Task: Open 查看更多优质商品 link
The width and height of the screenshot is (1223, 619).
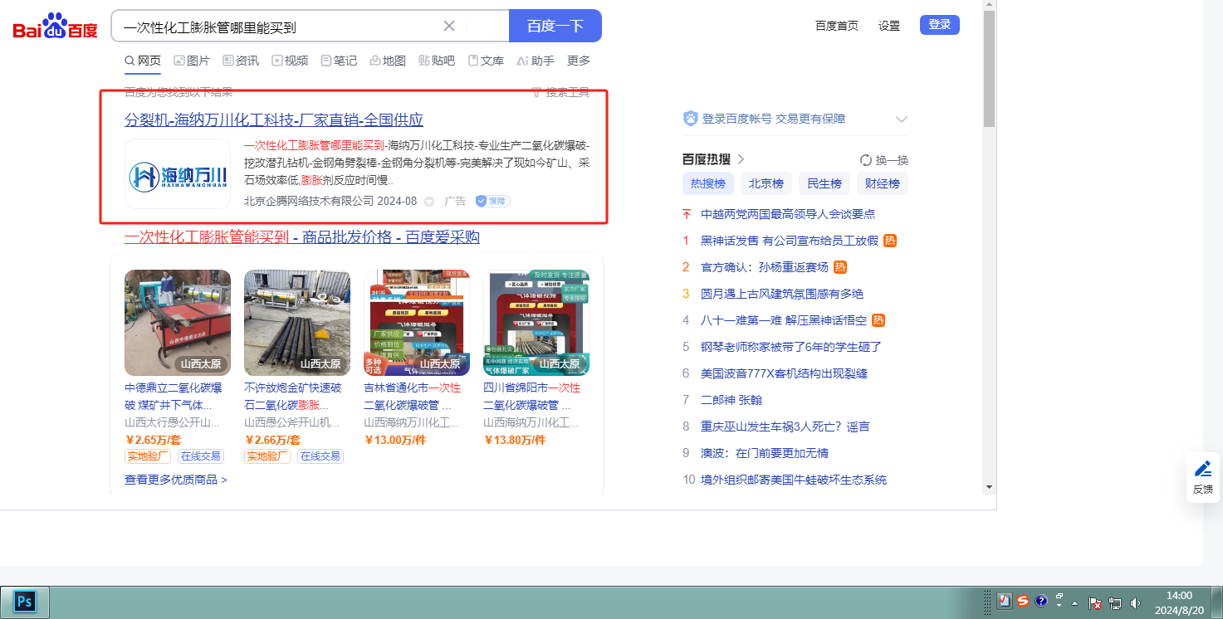Action: coord(176,480)
